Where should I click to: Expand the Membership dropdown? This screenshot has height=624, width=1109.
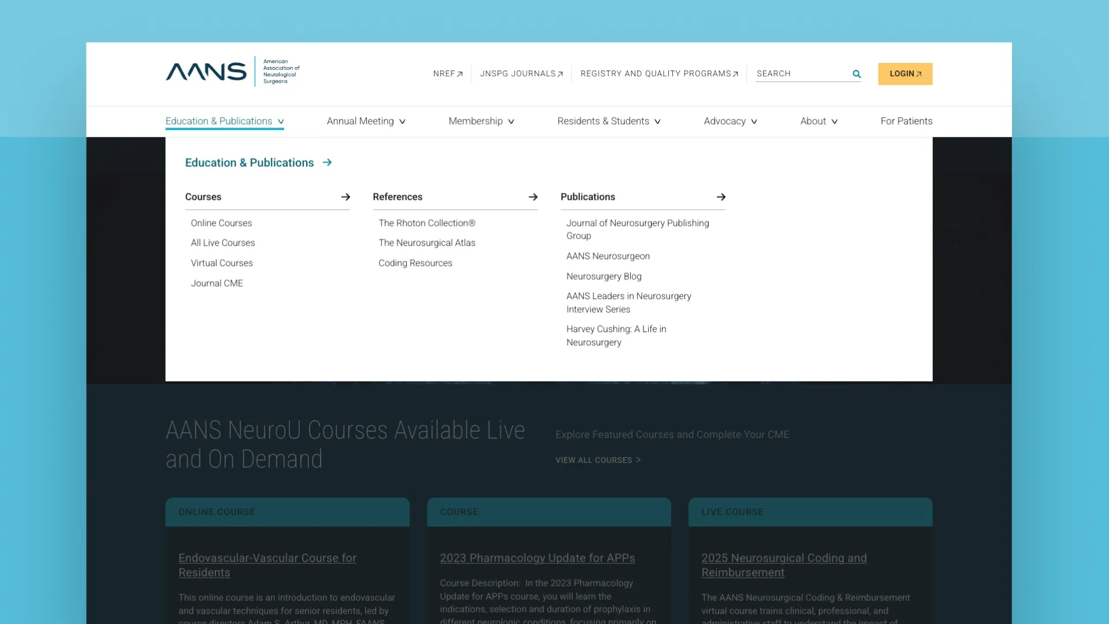(481, 121)
